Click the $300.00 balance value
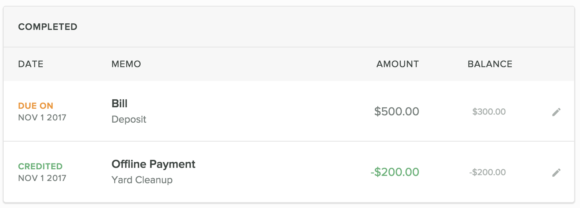Screen dimensions: 580x208 coord(489,112)
